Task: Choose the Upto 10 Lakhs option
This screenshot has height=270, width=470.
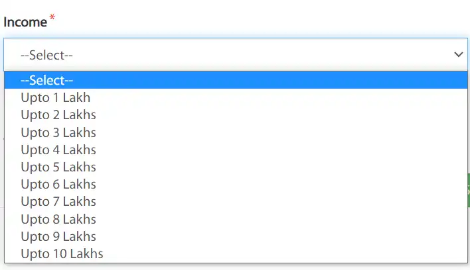Action: tap(62, 253)
